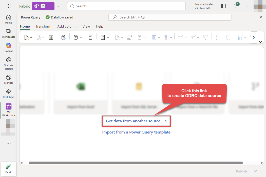Expand the workspace switcher chevron
This screenshot has width=266, height=177.
tap(58, 6)
